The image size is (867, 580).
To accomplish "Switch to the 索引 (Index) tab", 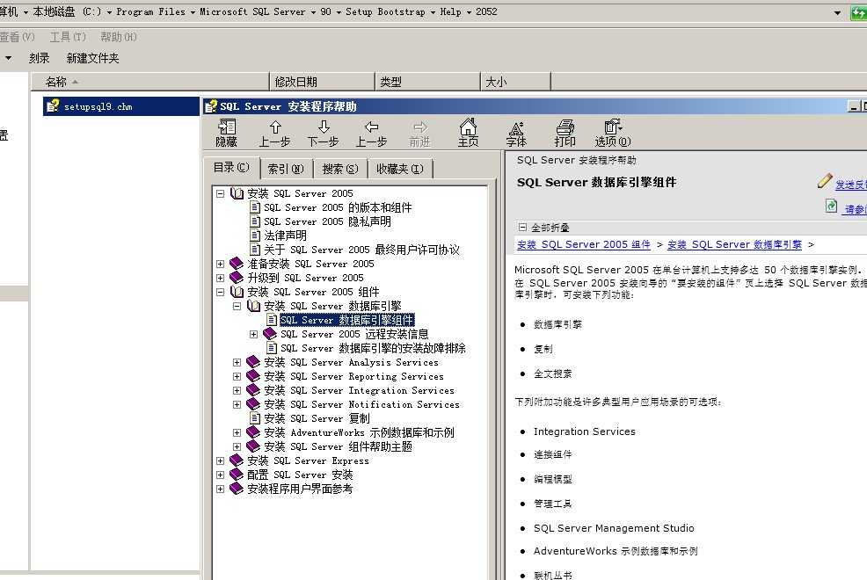I will (x=285, y=169).
